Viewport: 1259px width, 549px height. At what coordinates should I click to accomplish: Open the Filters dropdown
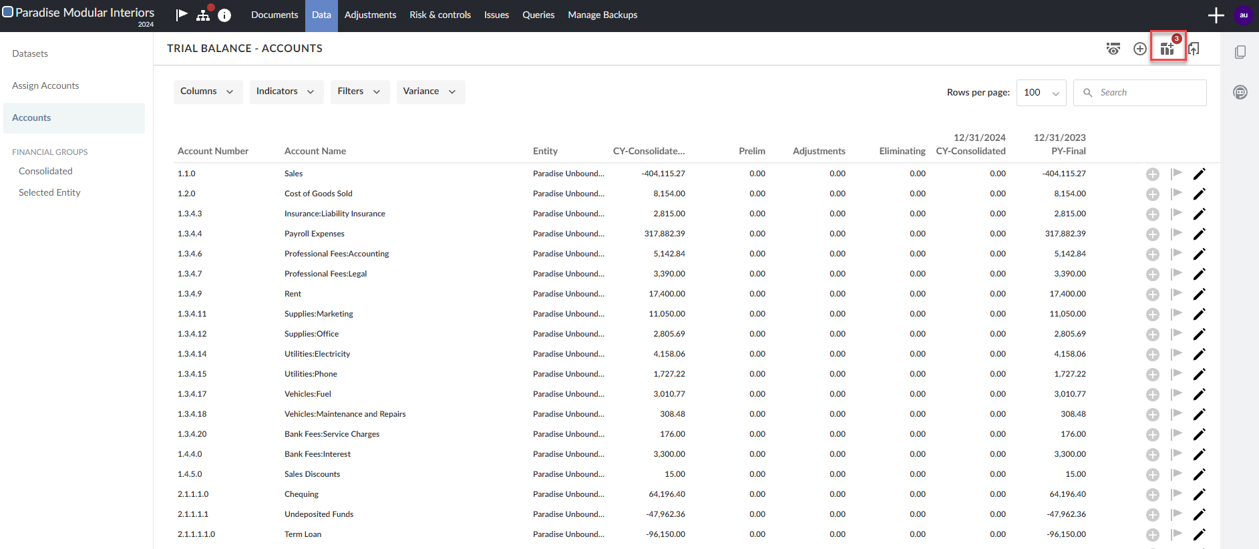pyautogui.click(x=359, y=91)
